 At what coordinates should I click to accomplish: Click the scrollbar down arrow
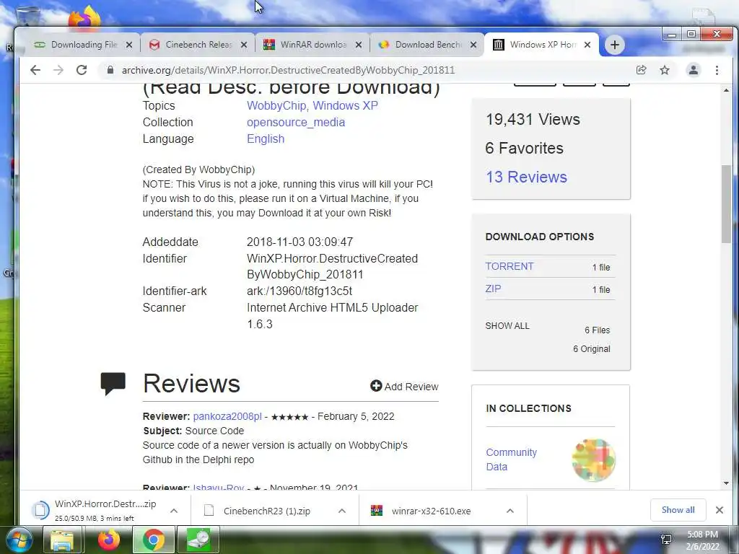tap(726, 483)
